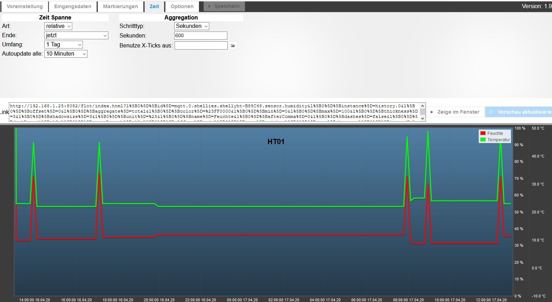Click the 50 % humidity axis label
The width and height of the screenshot is (552, 302).
tap(519, 212)
